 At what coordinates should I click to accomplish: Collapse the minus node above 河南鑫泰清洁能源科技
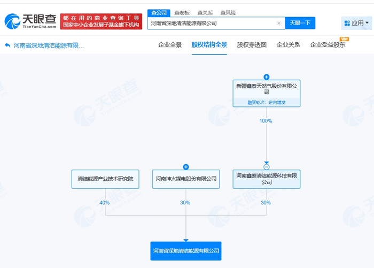pos(267,167)
